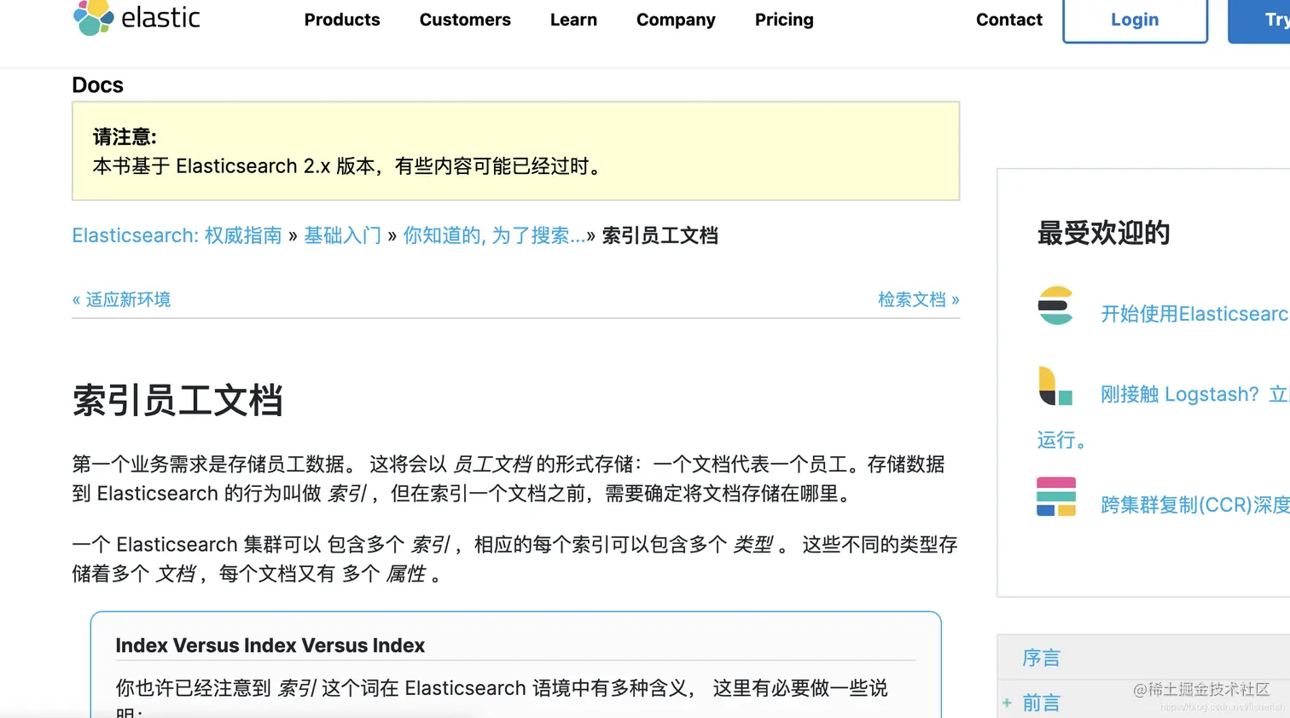
Task: Open the 序言 table of contents entry
Action: [x=1041, y=657]
